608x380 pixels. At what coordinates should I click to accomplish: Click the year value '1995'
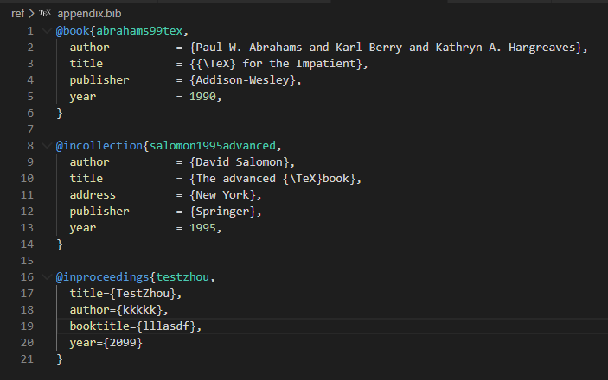[x=202, y=228]
